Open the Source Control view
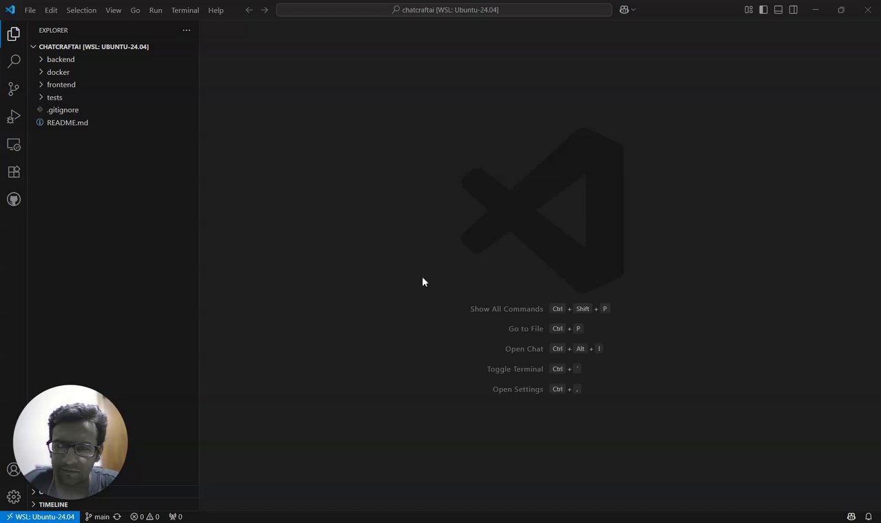 point(14,89)
